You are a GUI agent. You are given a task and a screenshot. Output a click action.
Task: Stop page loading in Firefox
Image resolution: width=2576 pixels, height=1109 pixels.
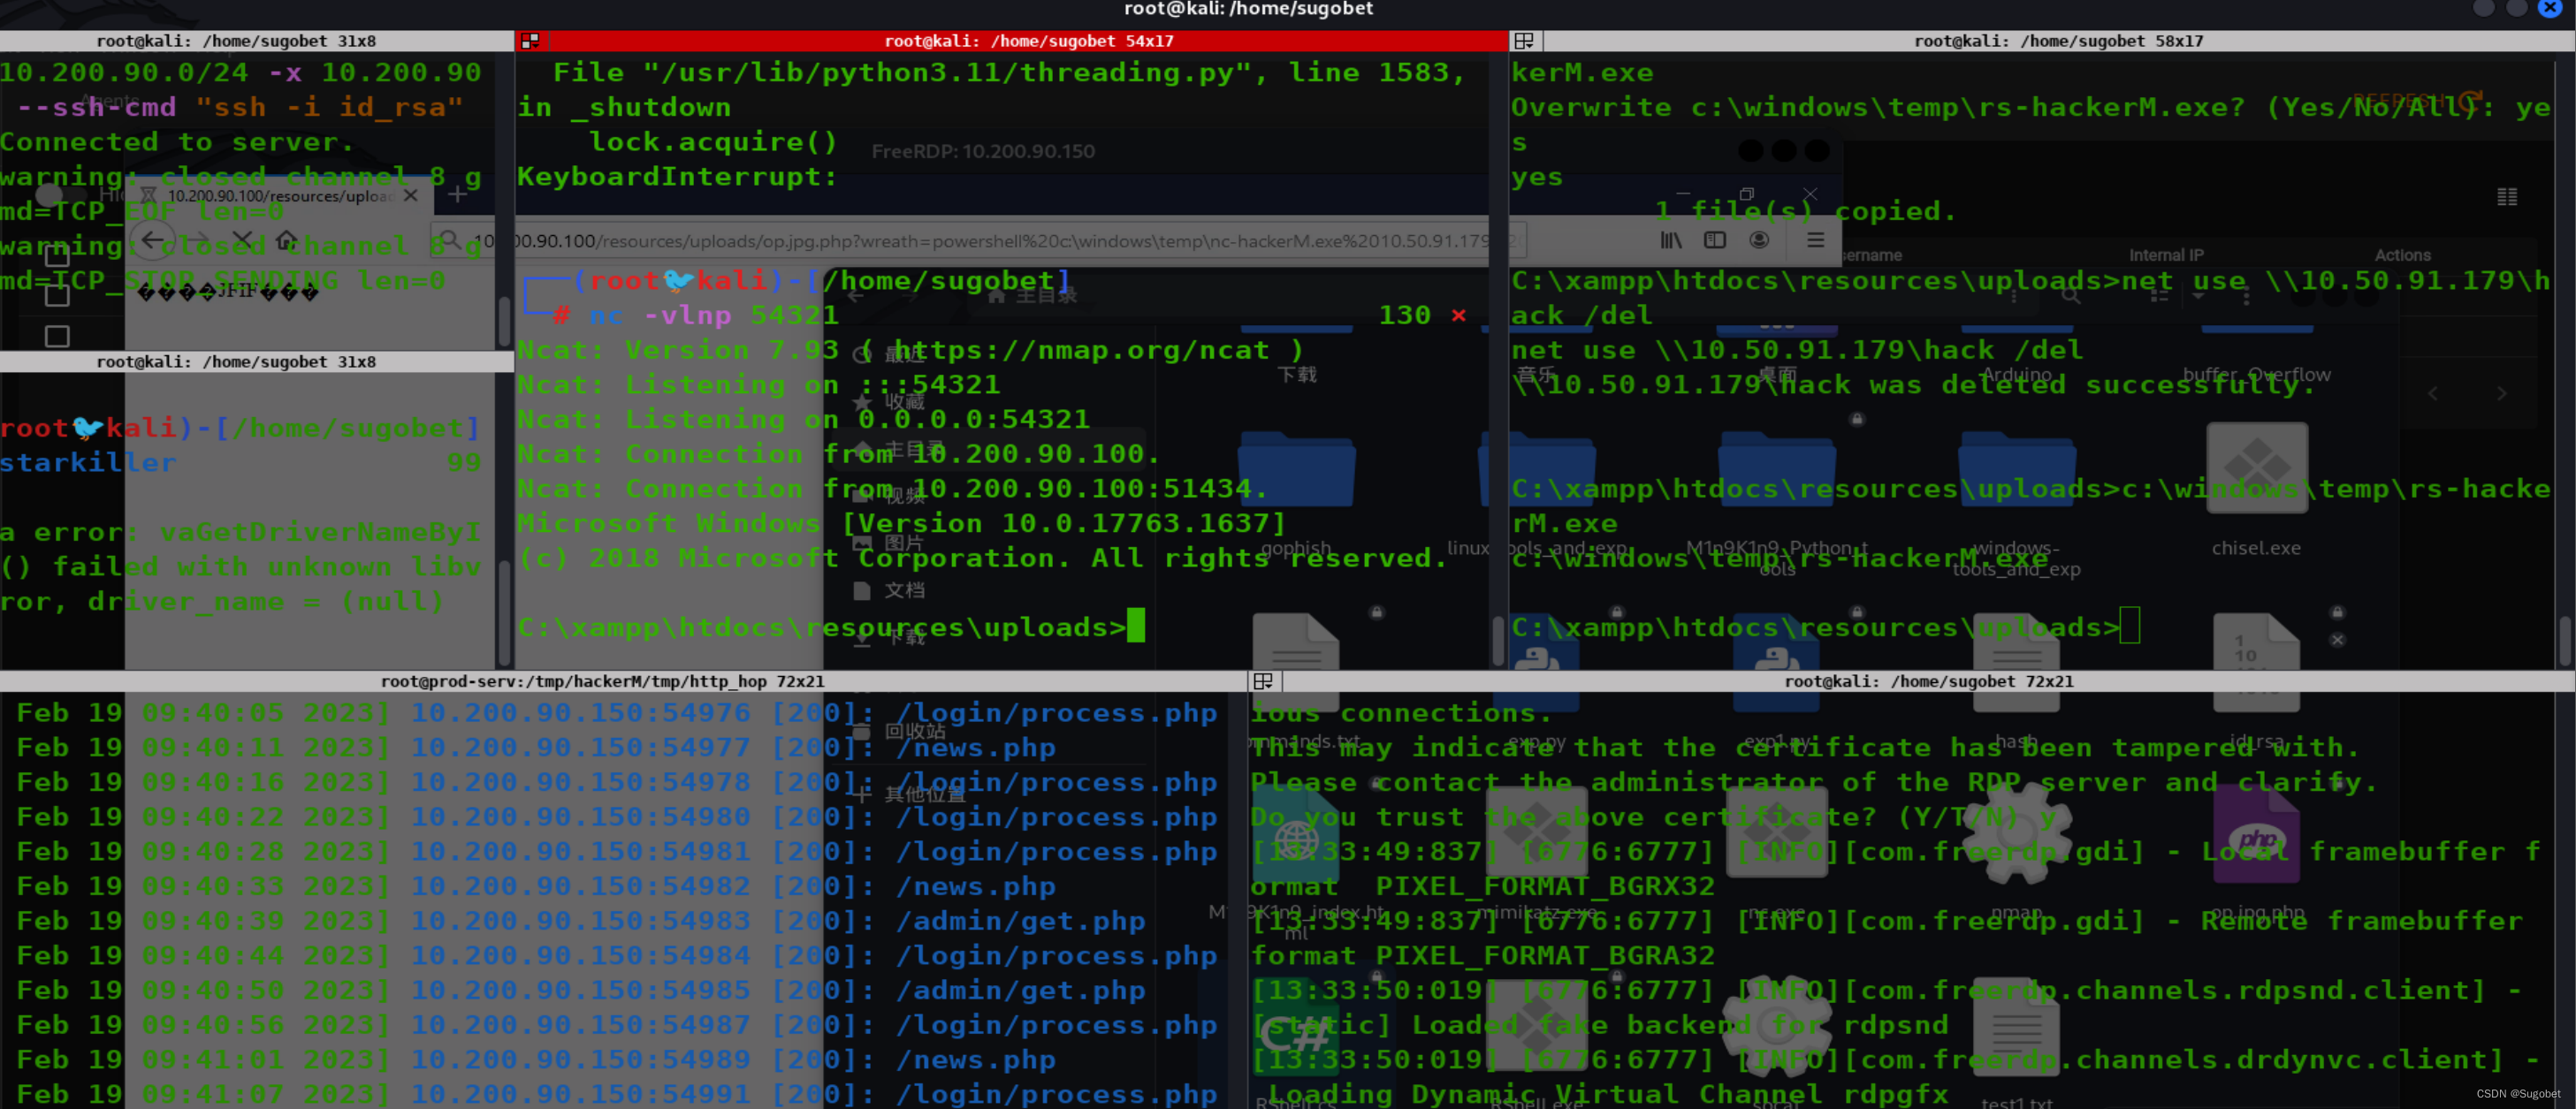coord(242,241)
